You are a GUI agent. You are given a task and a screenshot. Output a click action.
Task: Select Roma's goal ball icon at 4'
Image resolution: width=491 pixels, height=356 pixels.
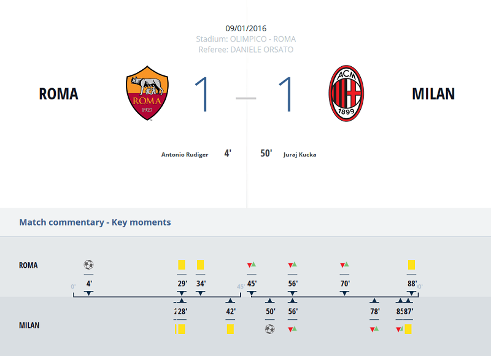pos(88,265)
